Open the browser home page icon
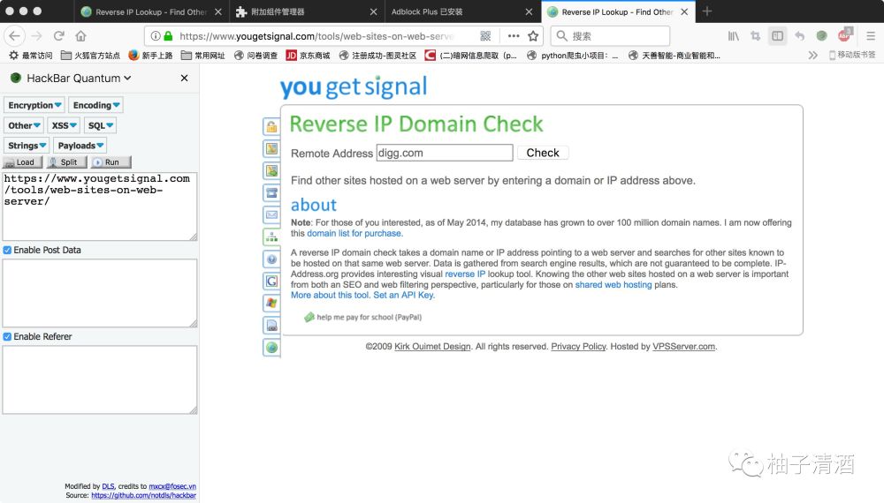The image size is (884, 503). click(x=80, y=36)
